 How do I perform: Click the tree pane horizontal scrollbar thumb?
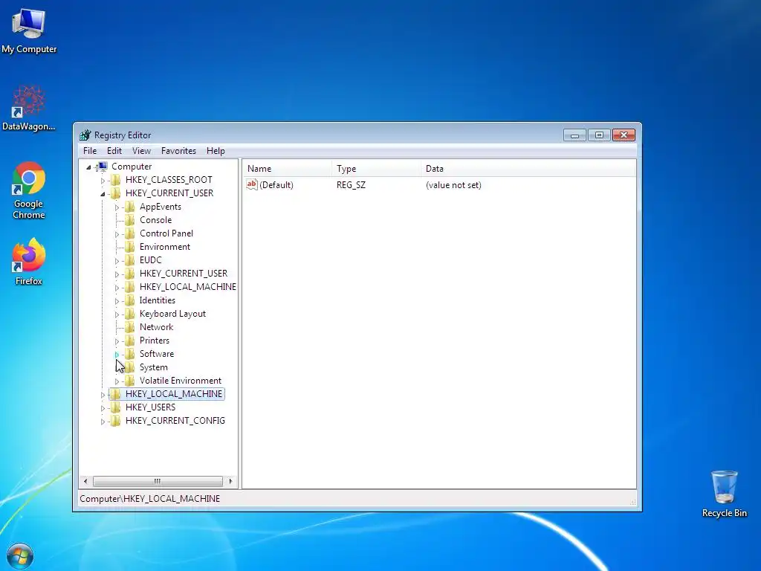click(x=158, y=481)
